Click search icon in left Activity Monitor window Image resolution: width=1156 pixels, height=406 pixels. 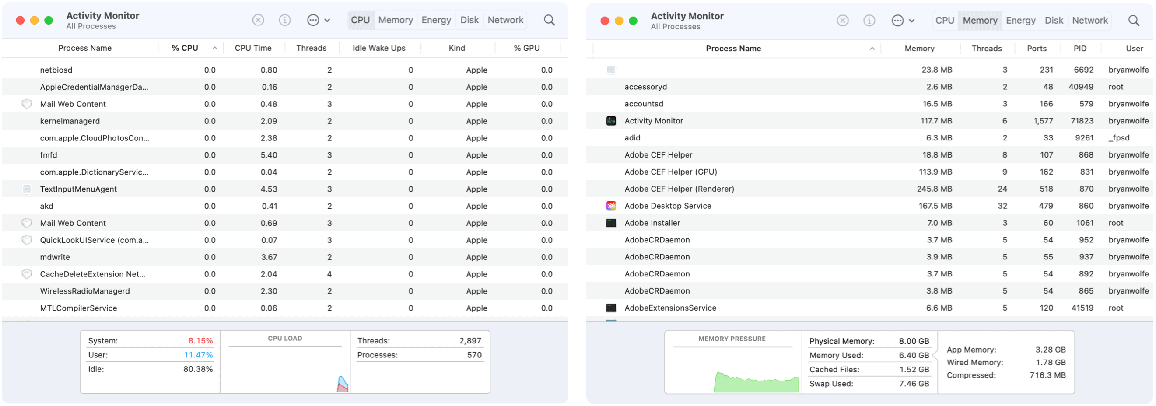pyautogui.click(x=549, y=20)
